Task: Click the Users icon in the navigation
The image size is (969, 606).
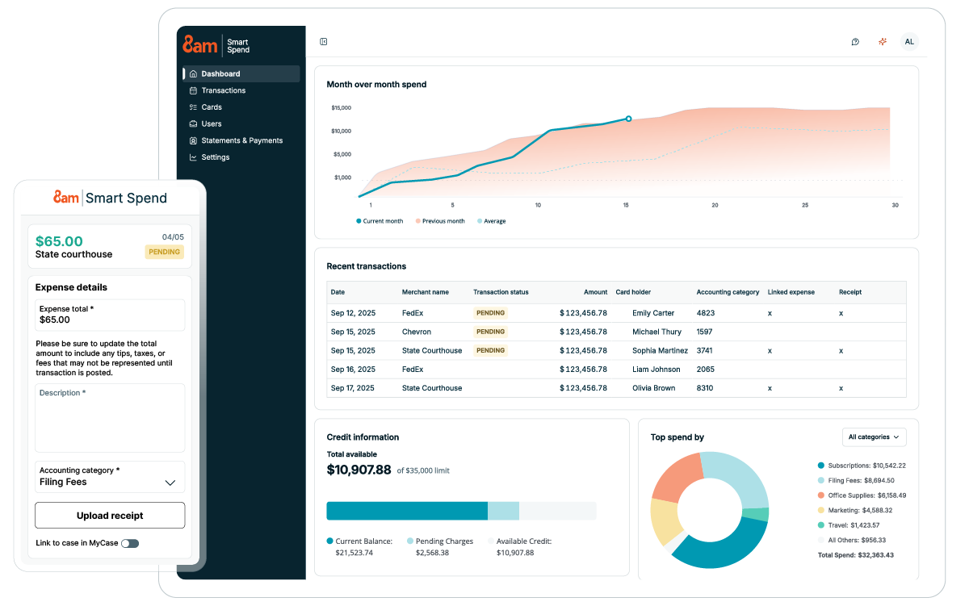Action: [193, 123]
